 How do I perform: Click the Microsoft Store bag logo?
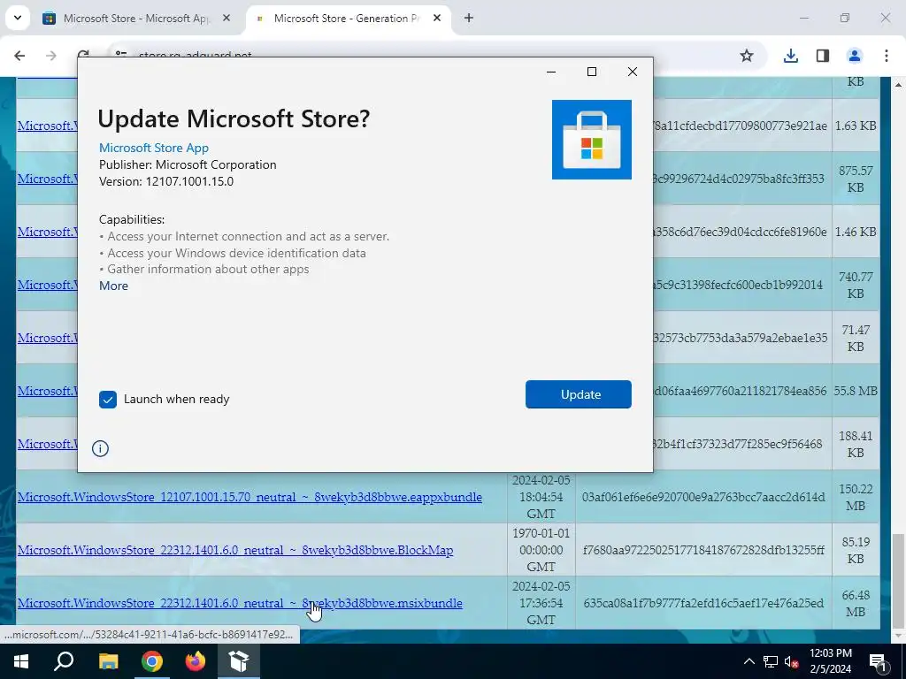click(592, 140)
